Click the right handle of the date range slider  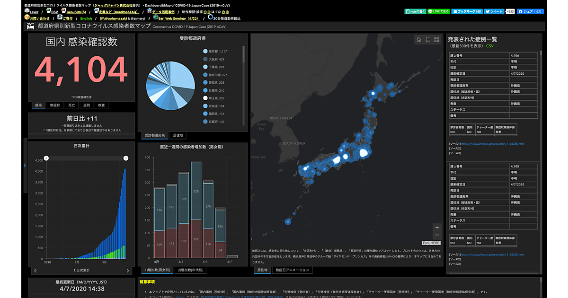[126, 158]
